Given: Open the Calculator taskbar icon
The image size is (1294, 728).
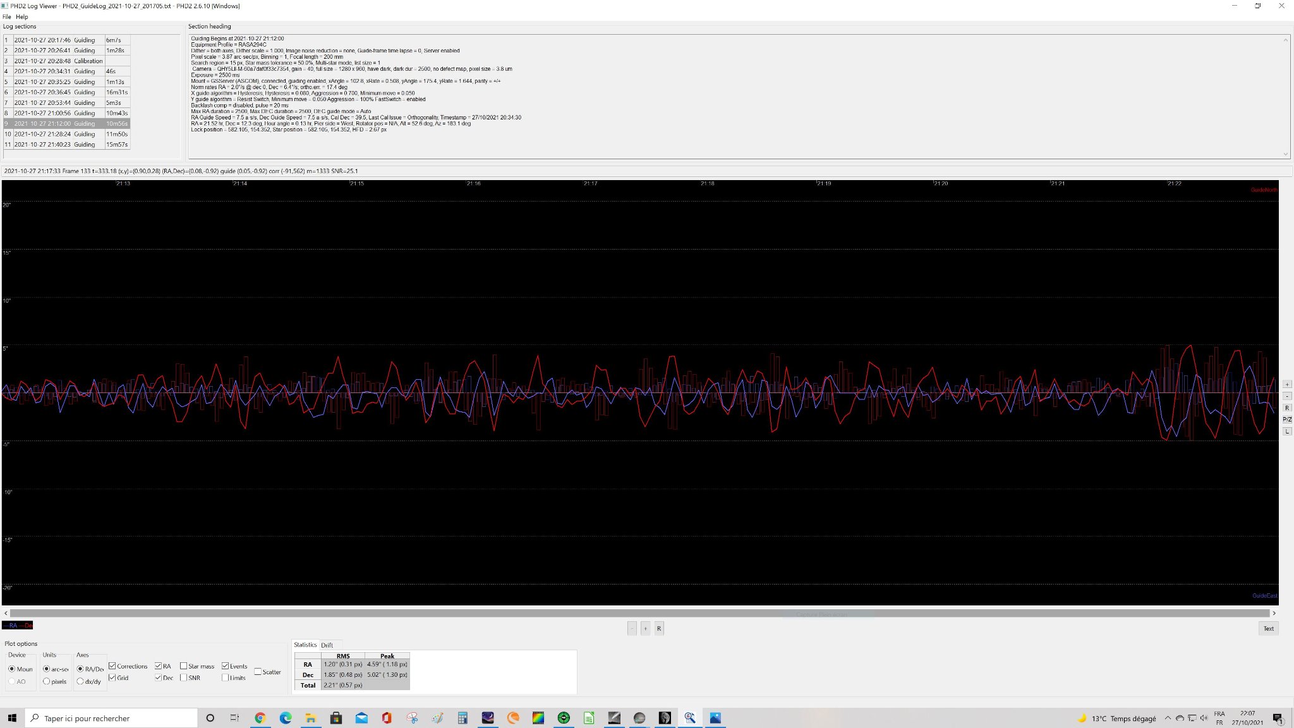Looking at the screenshot, I should [463, 718].
